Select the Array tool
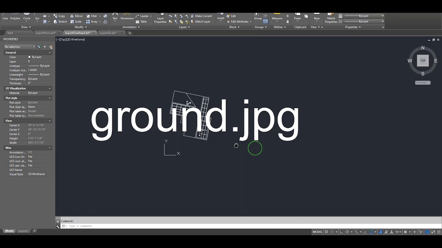 92,21
